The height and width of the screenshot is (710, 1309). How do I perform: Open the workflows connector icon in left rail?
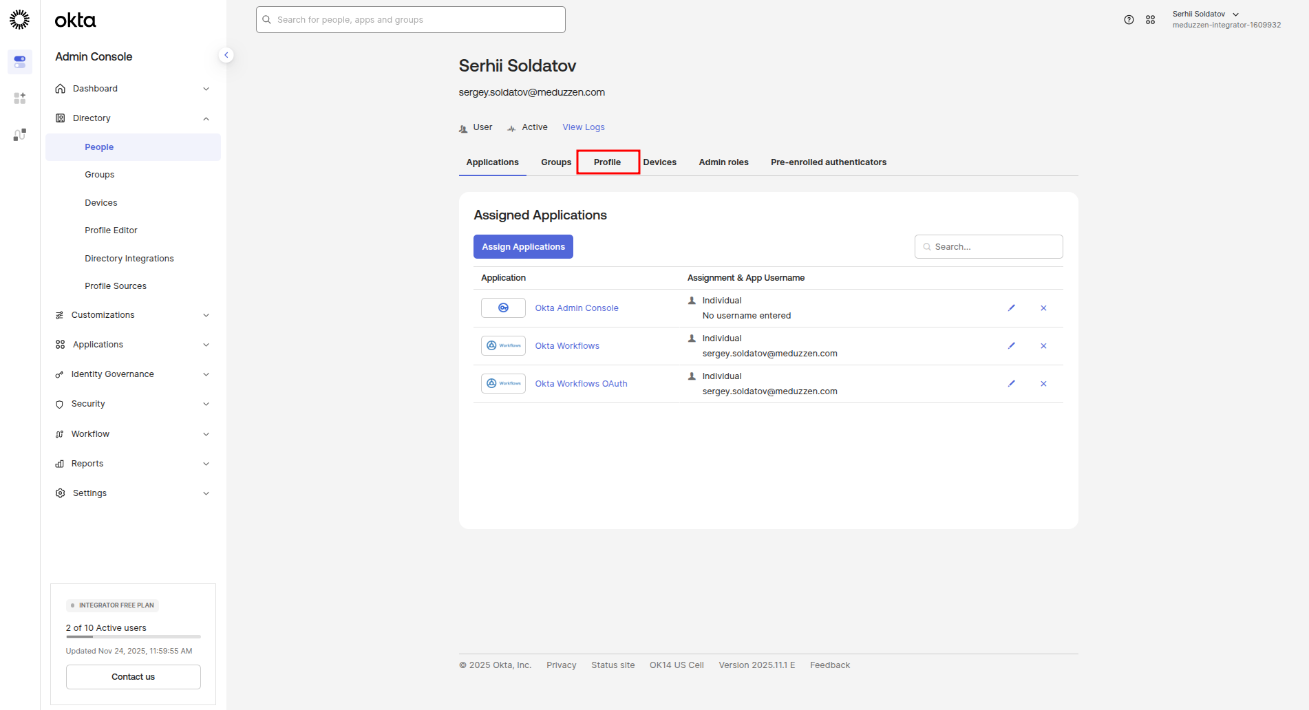[20, 135]
